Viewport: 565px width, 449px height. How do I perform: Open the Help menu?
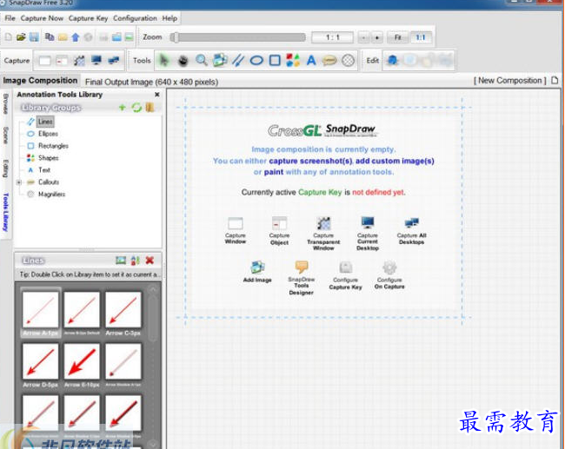[169, 18]
